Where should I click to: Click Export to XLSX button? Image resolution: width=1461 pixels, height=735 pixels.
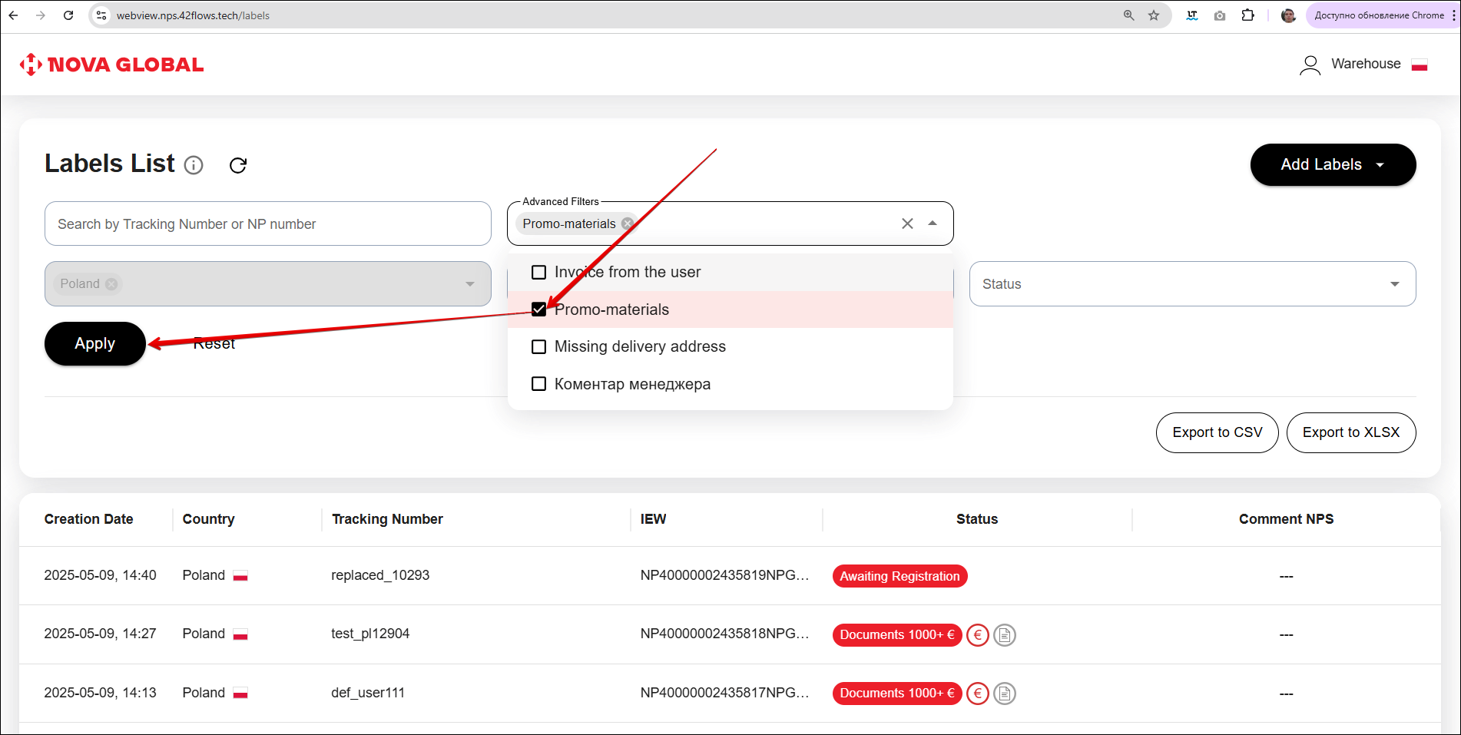tap(1350, 432)
